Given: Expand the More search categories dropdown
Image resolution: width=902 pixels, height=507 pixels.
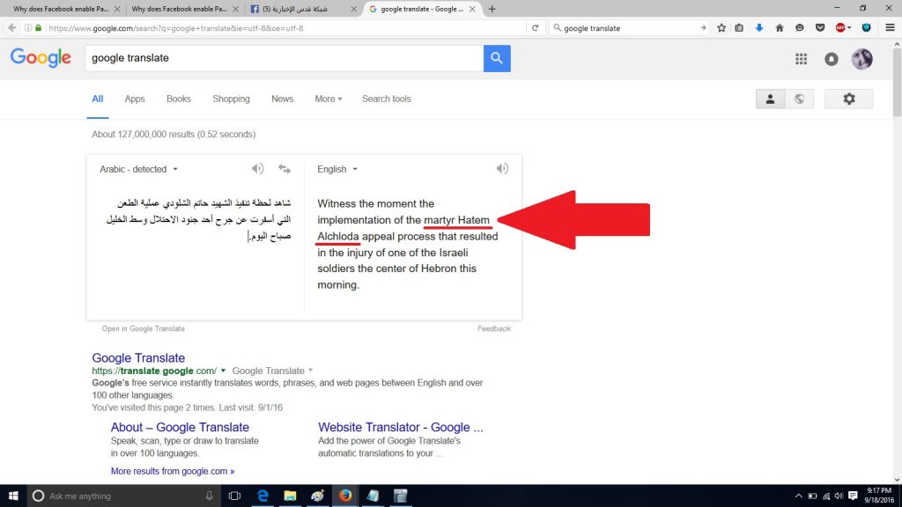Looking at the screenshot, I should pos(328,99).
